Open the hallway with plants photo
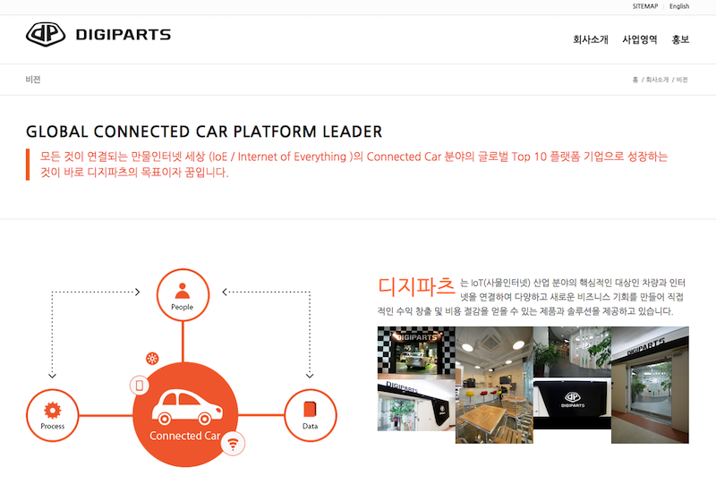The height and width of the screenshot is (492, 716). (572, 351)
